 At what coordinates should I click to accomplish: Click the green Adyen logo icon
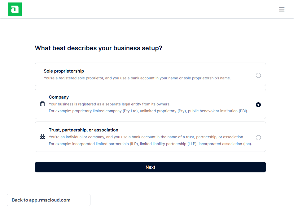pyautogui.click(x=15, y=9)
